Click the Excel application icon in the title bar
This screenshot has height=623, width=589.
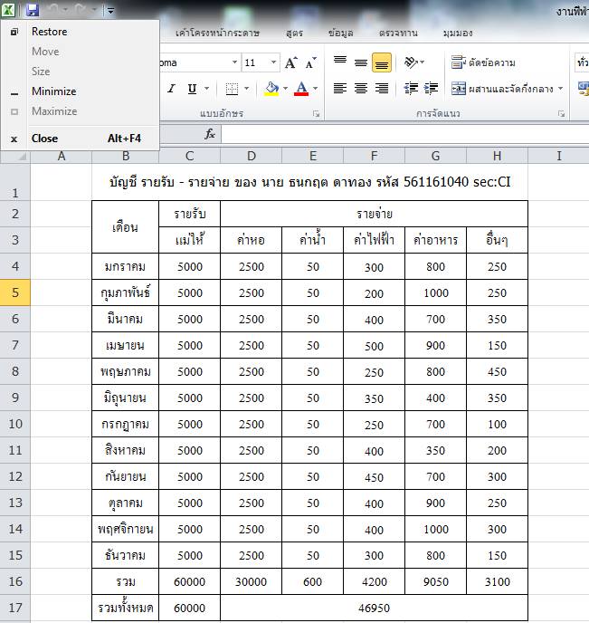[8, 10]
